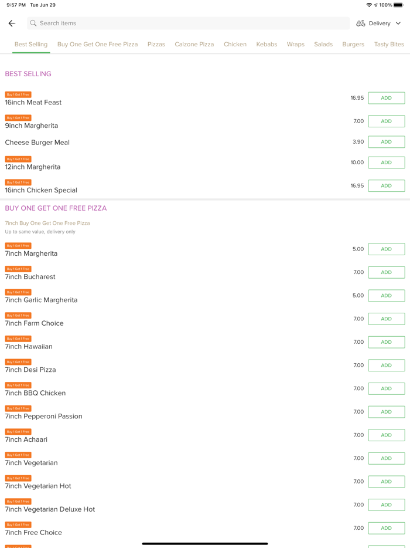Tap the delivery scooter icon
Screen dimensions: 410x548
click(x=361, y=23)
